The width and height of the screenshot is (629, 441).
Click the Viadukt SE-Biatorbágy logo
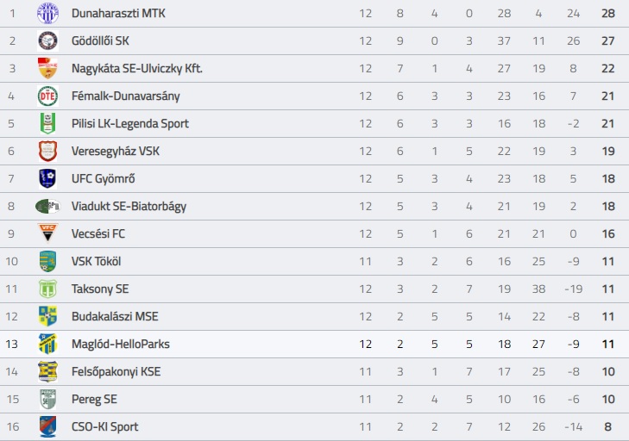[47, 206]
